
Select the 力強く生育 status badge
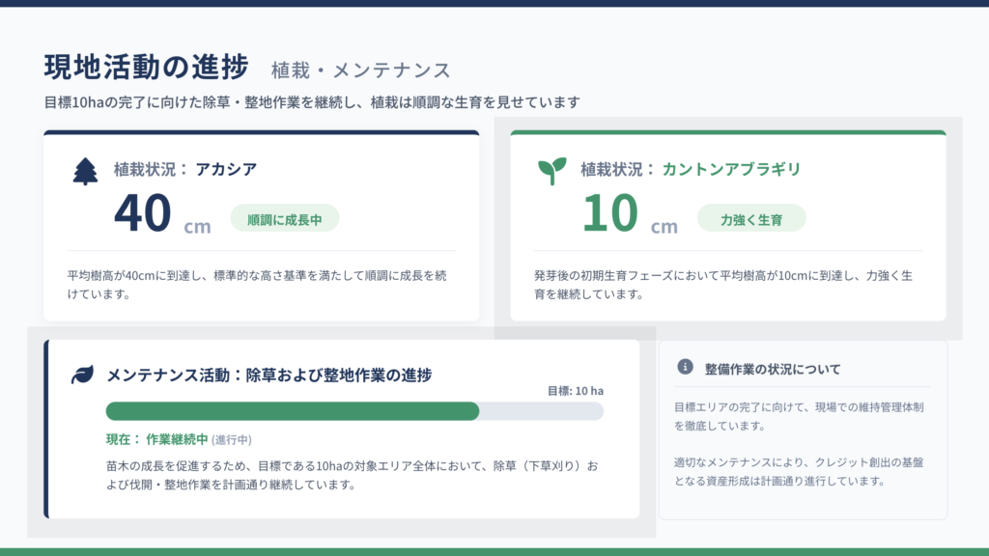pos(751,219)
